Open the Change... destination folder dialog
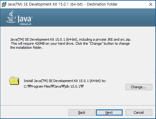 [139, 87]
